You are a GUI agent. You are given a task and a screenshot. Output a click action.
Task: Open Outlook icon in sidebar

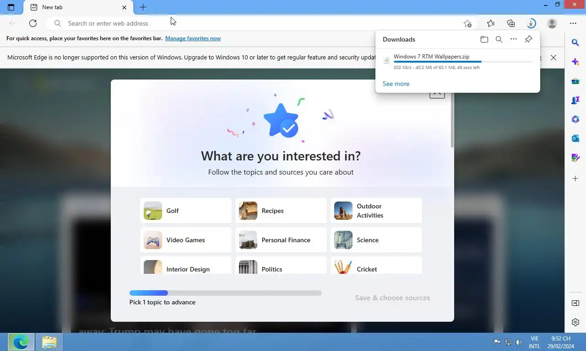tap(575, 138)
